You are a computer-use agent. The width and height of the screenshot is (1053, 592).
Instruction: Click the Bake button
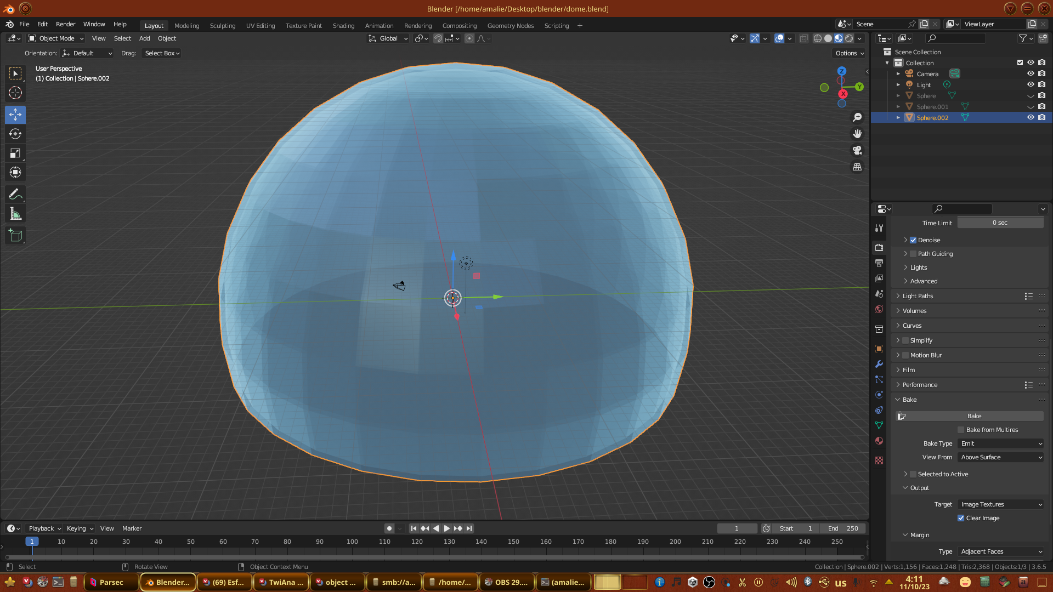coord(974,416)
